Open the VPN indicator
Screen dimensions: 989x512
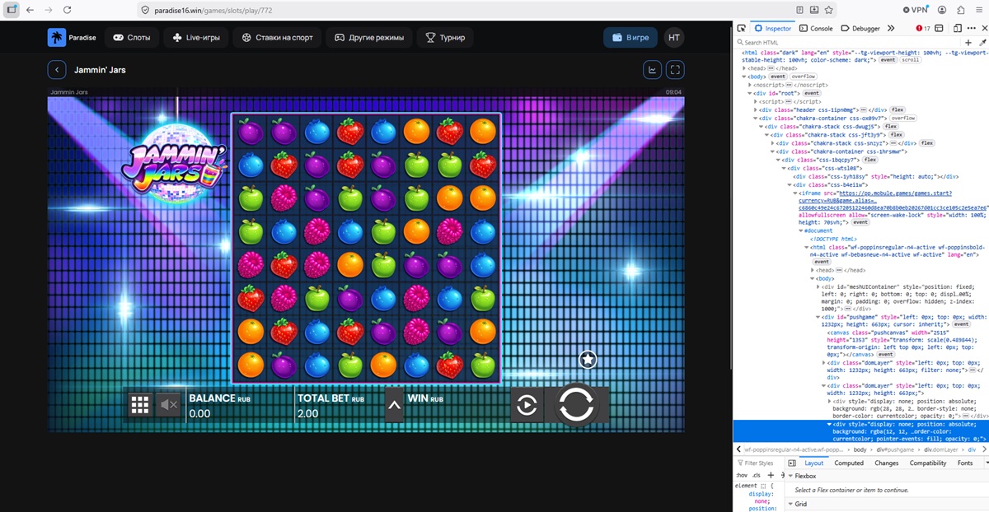916,10
